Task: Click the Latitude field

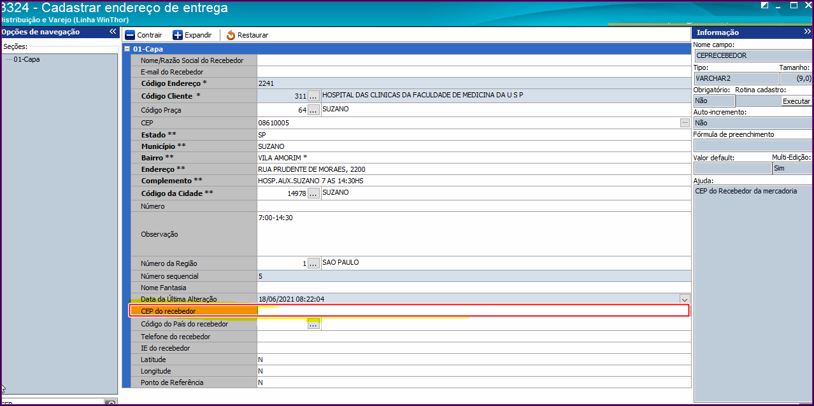Action: 474,360
